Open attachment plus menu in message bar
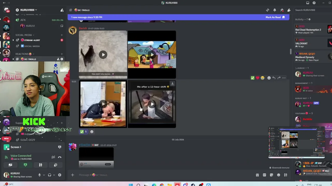Image resolution: width=332 pixels, height=186 pixels. 73,175
